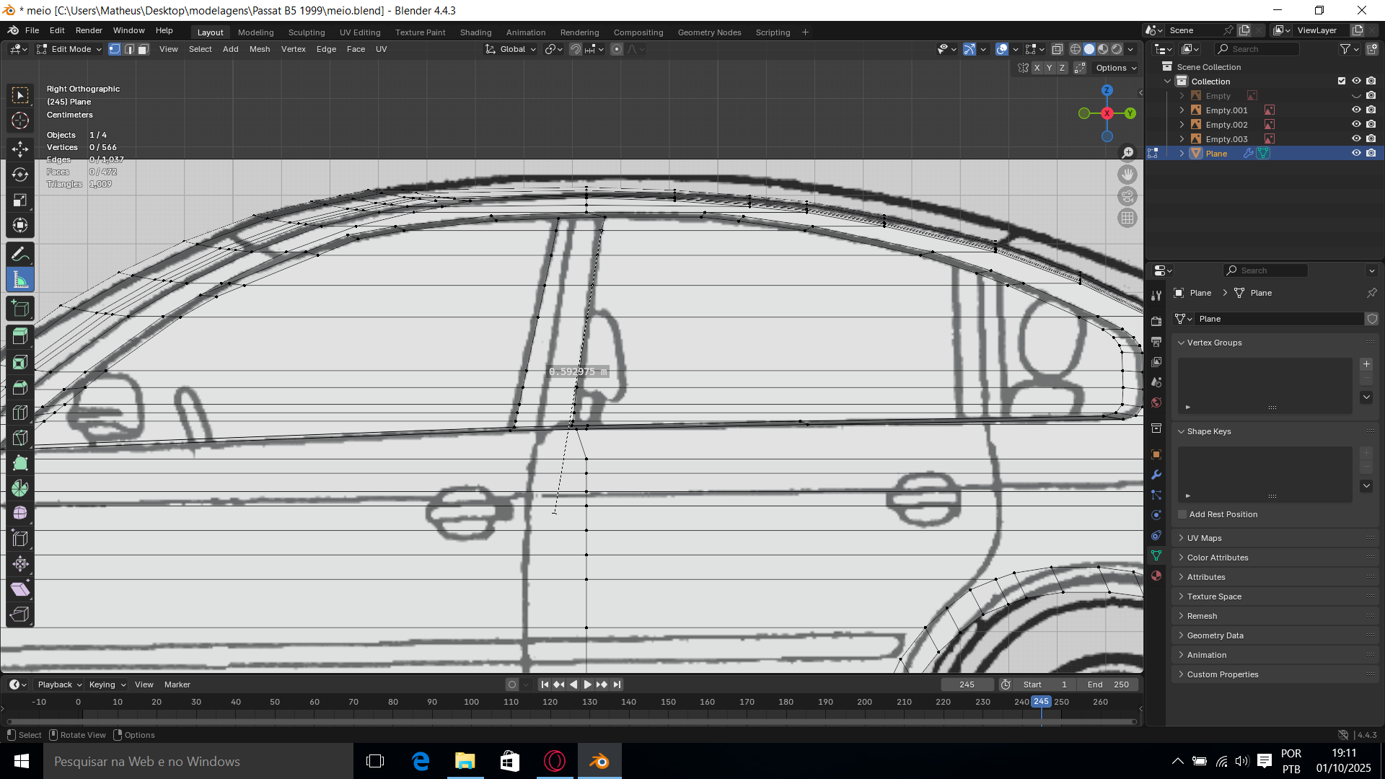Image resolution: width=1385 pixels, height=779 pixels.
Task: Open the Material properties tab
Action: pyautogui.click(x=1156, y=576)
